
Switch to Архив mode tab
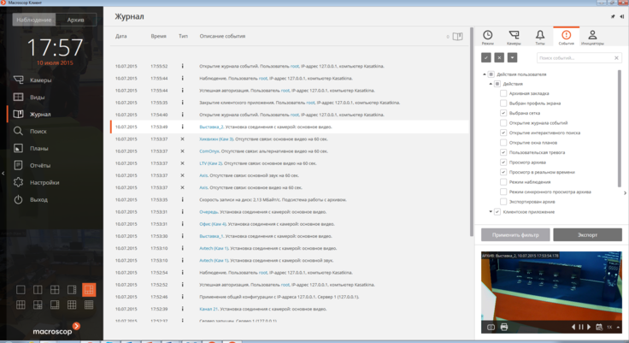click(76, 20)
